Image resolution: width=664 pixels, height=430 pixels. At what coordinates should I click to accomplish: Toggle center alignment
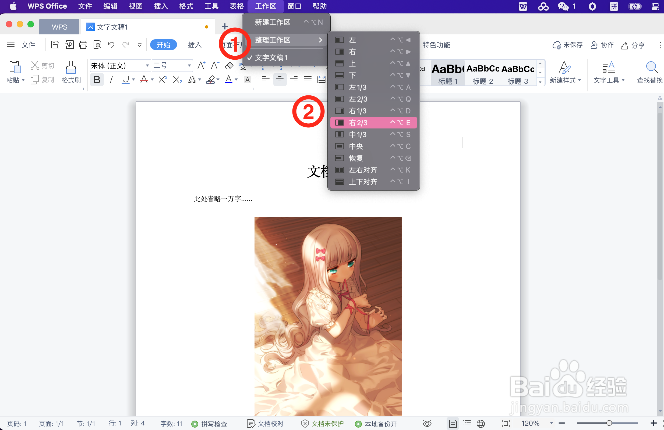click(280, 80)
